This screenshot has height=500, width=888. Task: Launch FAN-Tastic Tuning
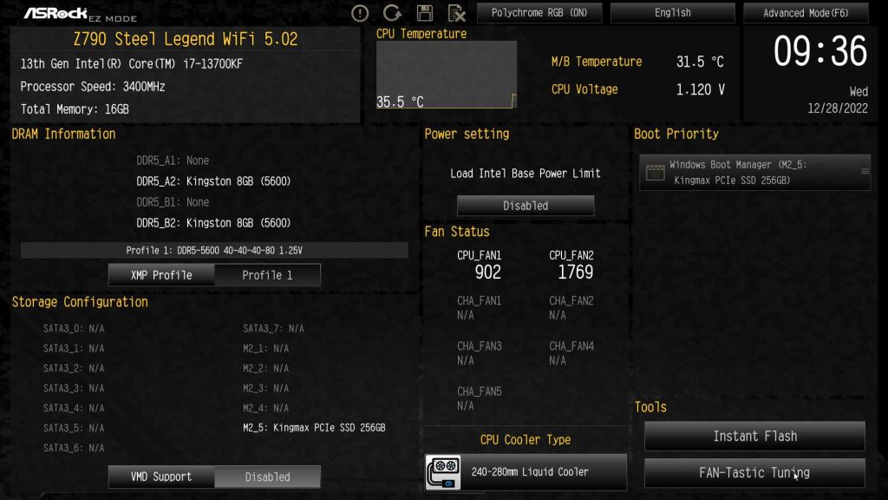(x=754, y=473)
